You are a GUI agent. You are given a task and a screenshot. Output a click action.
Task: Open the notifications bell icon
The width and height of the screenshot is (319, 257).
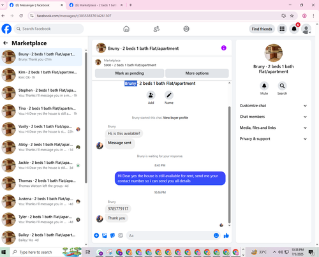point(294,29)
